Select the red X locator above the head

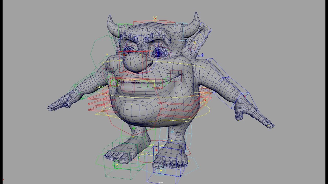(x=155, y=18)
